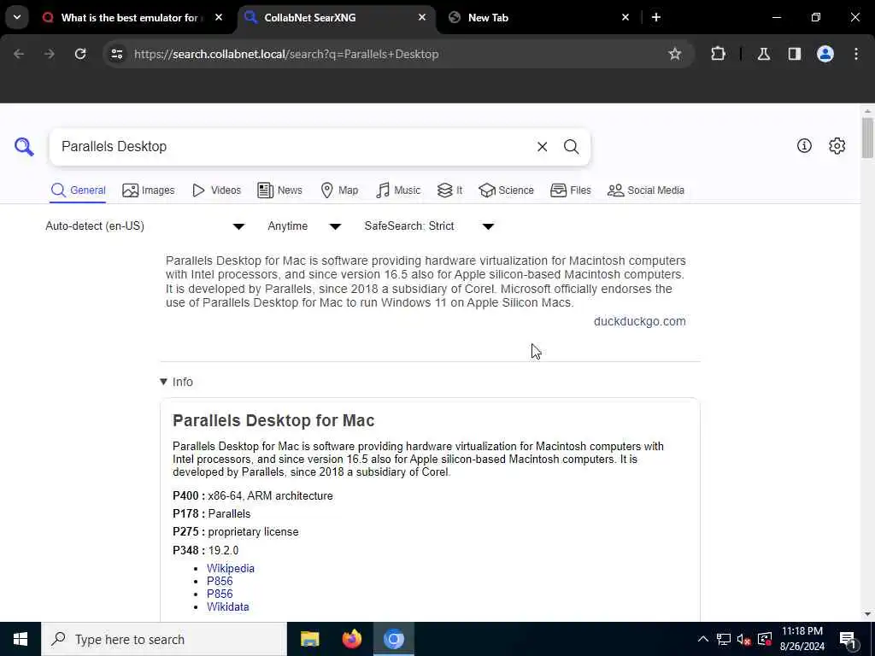
Task: Click the browser address bar URL
Action: tap(286, 54)
